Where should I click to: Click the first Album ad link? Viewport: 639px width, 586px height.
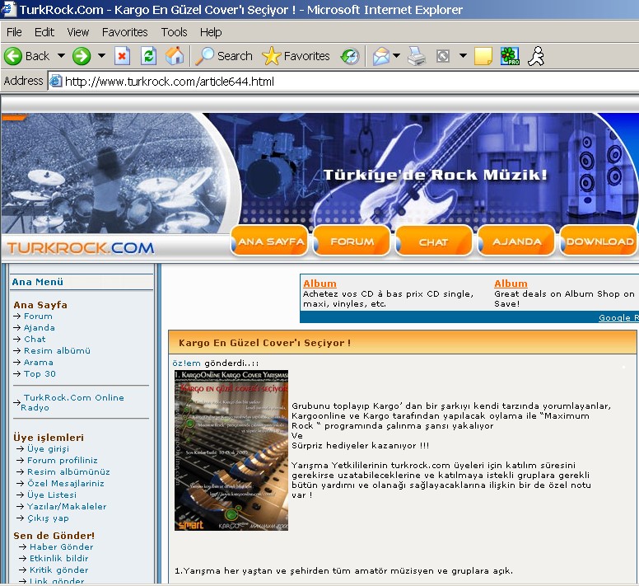click(319, 283)
